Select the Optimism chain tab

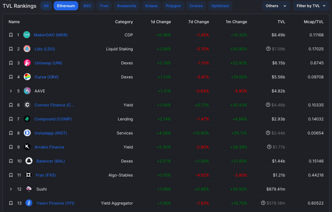220,6
